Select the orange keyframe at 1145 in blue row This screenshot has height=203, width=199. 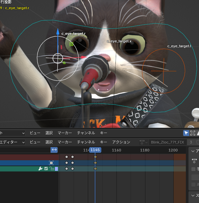coord(95,163)
